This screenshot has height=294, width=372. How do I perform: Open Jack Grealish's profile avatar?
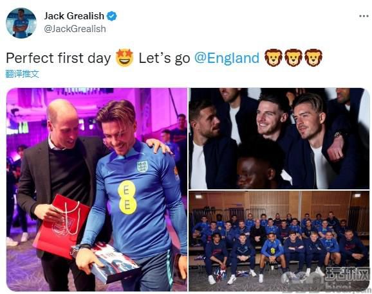(x=21, y=23)
